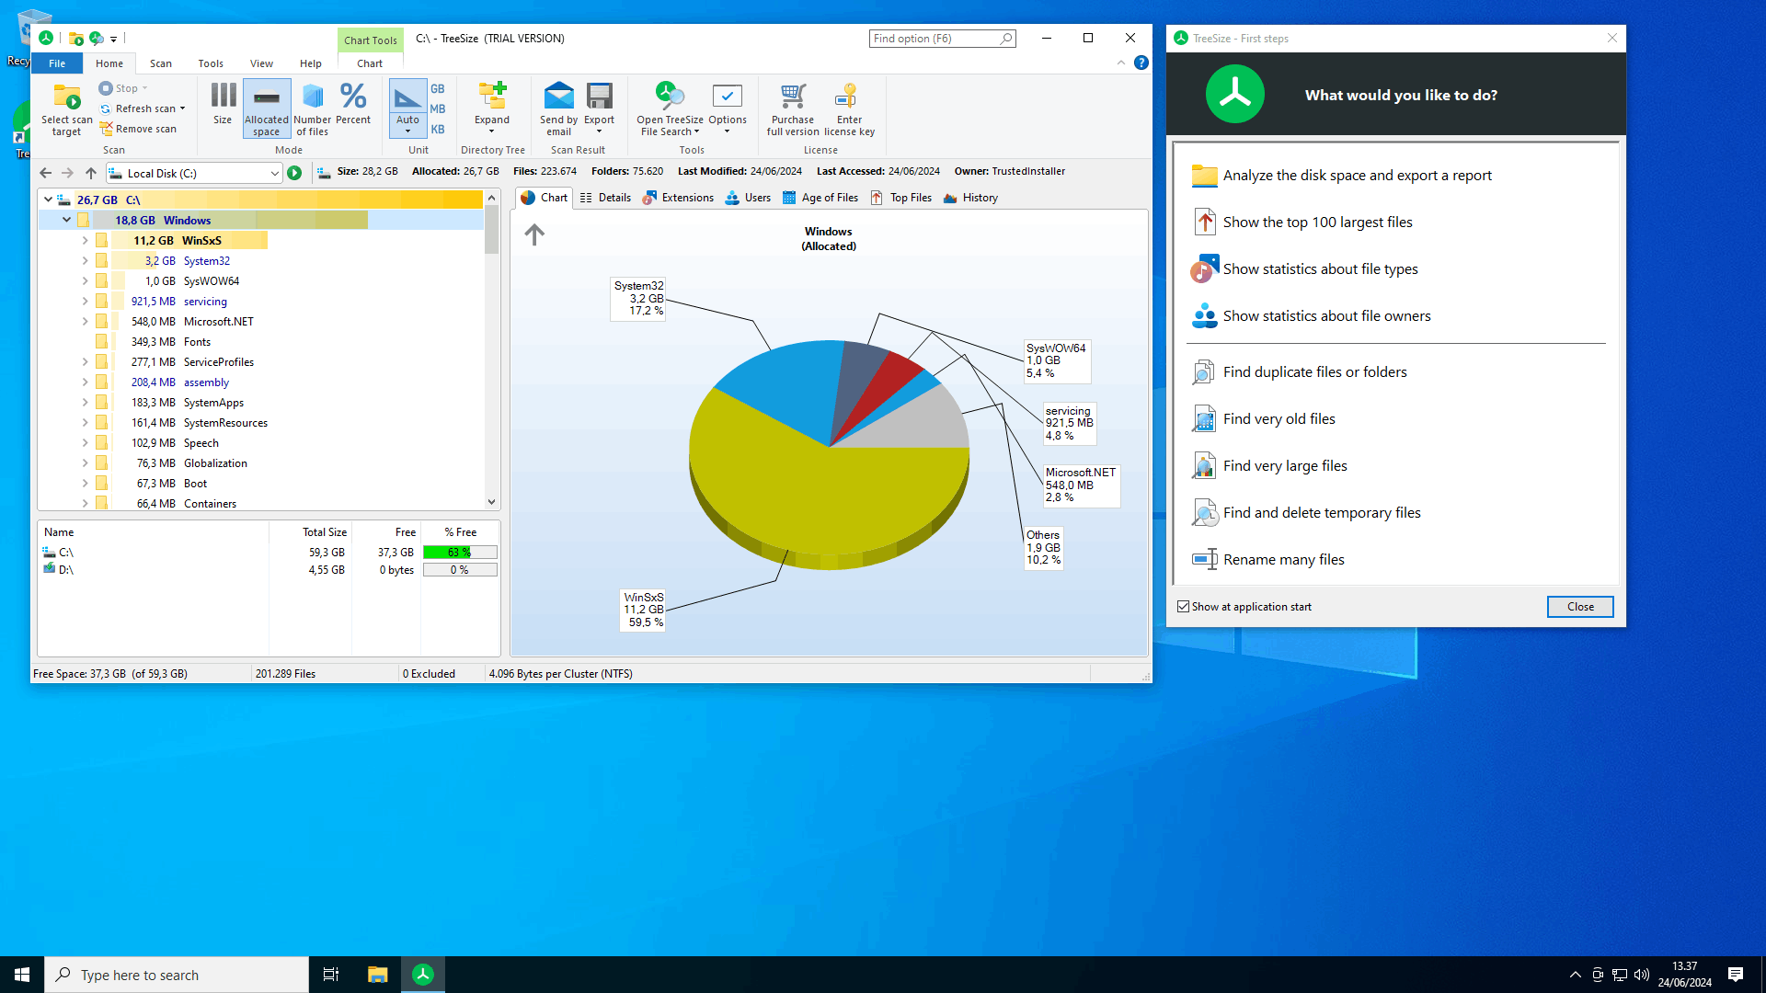
Task: Click Send by email icon
Action: pos(558,109)
